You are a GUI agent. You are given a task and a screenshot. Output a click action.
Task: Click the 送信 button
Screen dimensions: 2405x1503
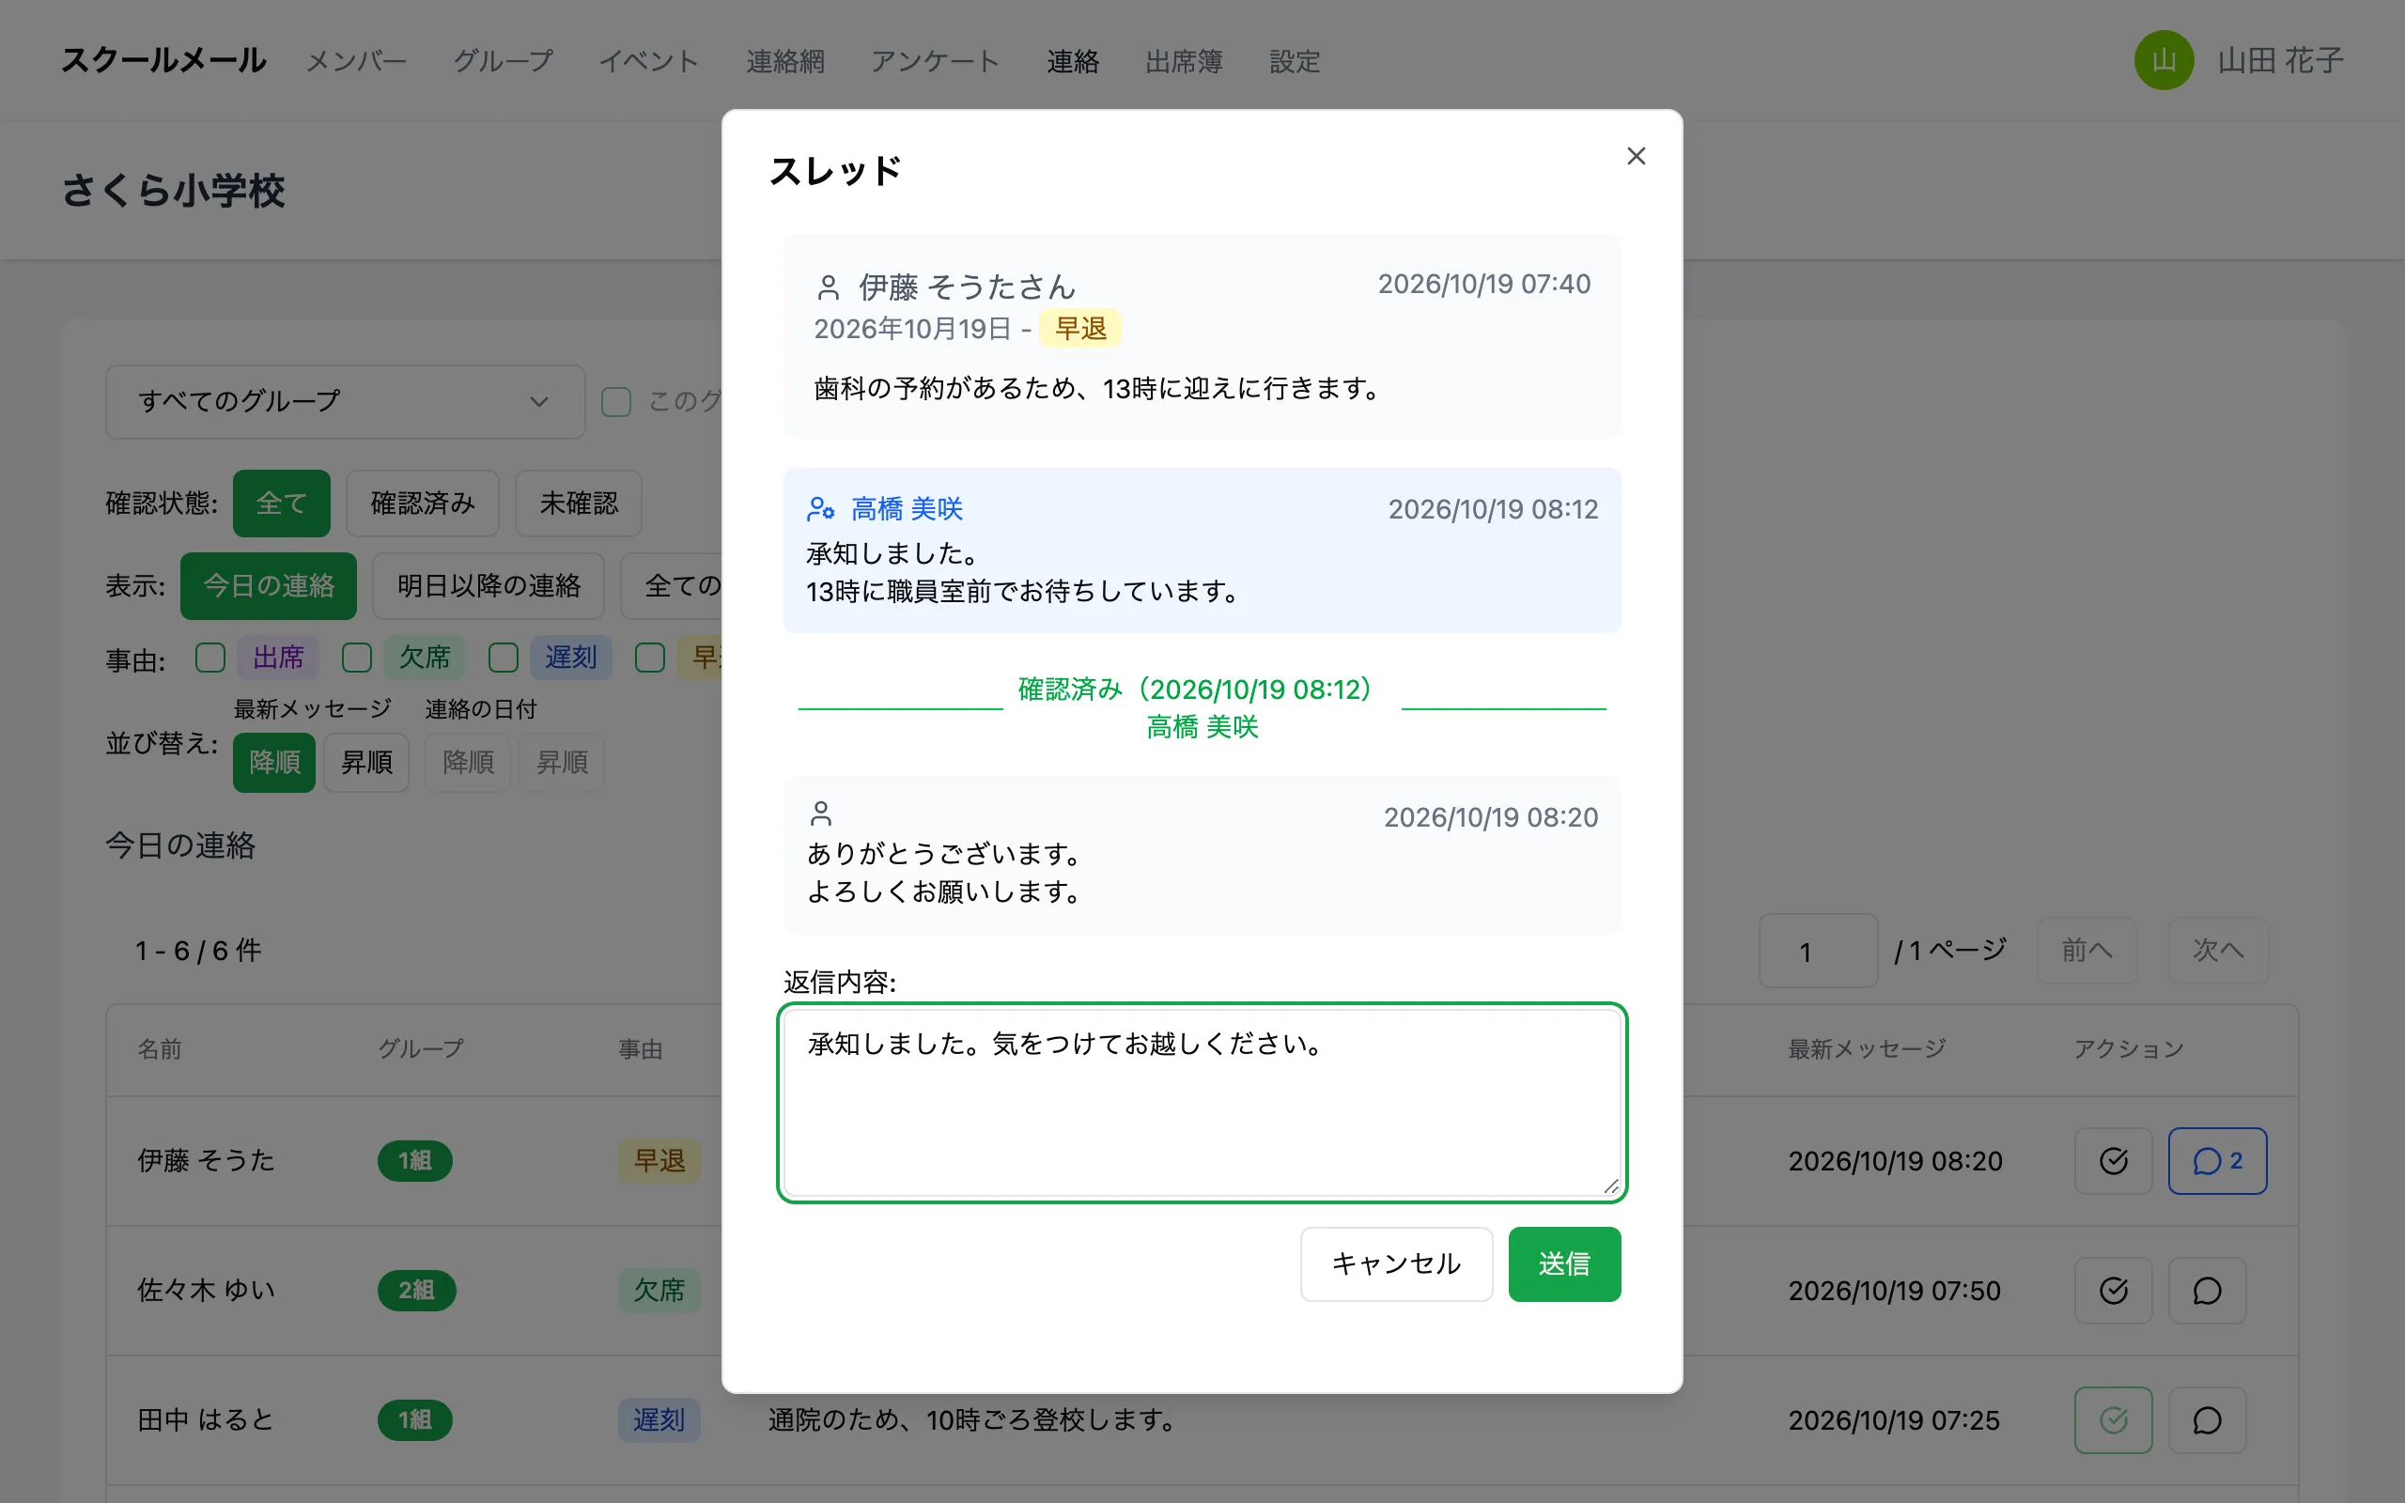(1564, 1263)
